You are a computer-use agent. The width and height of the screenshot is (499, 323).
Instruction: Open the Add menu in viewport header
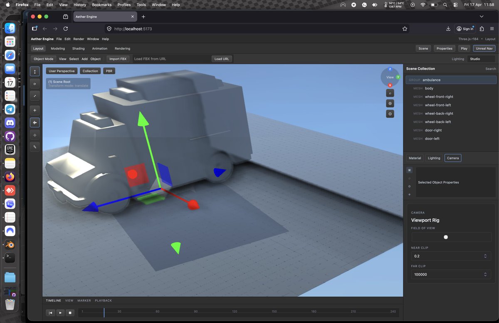(x=84, y=59)
